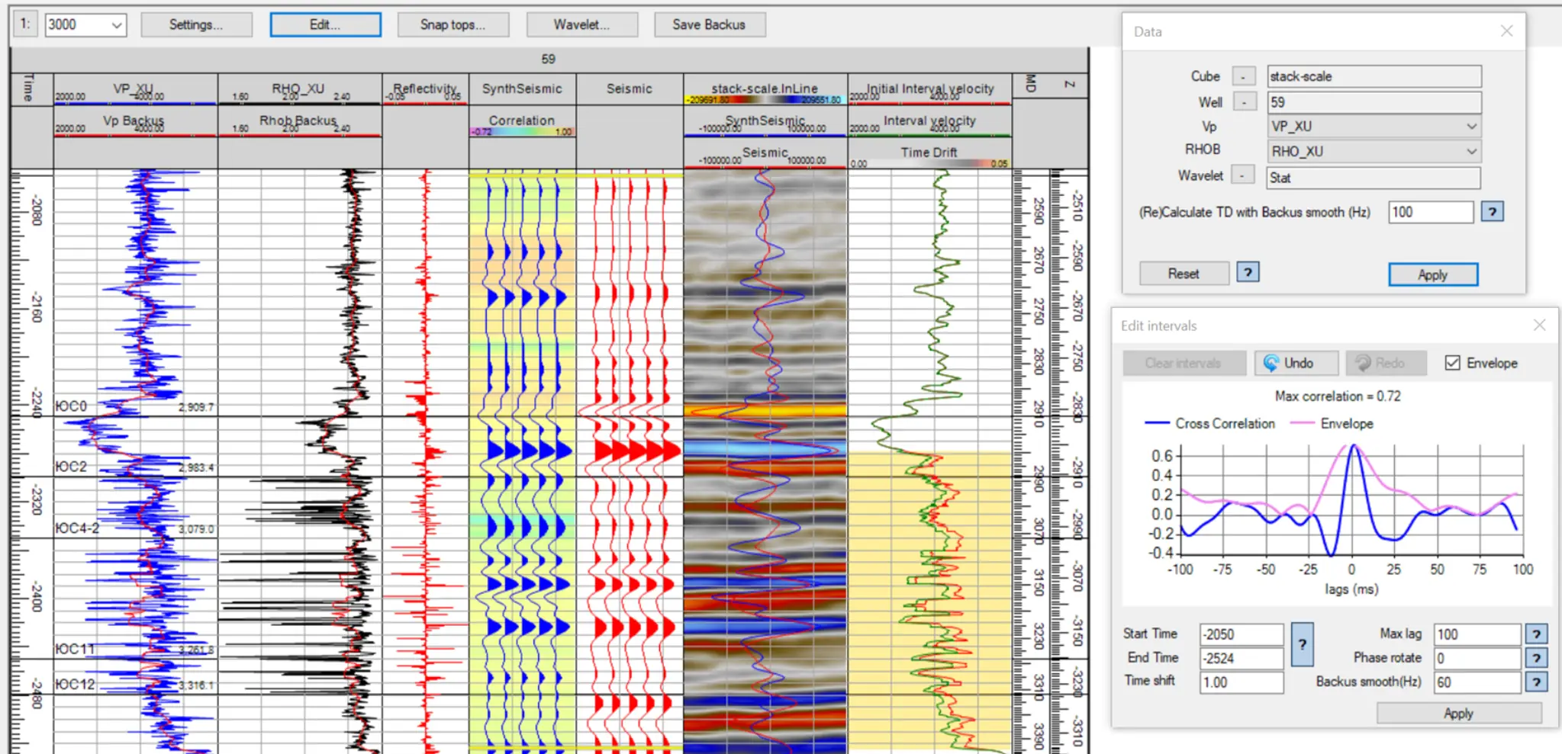Click the Well field showing 59
Screen dimensions: 1562x754
[x=1374, y=102]
